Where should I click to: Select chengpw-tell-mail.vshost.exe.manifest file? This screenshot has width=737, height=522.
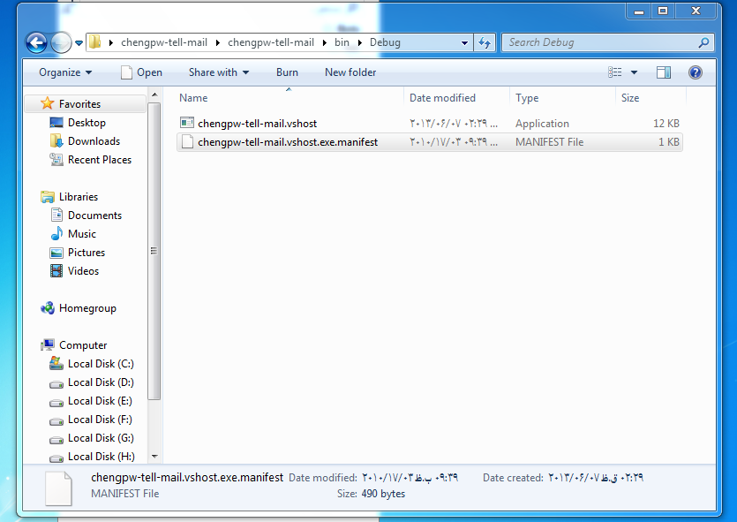(430, 142)
